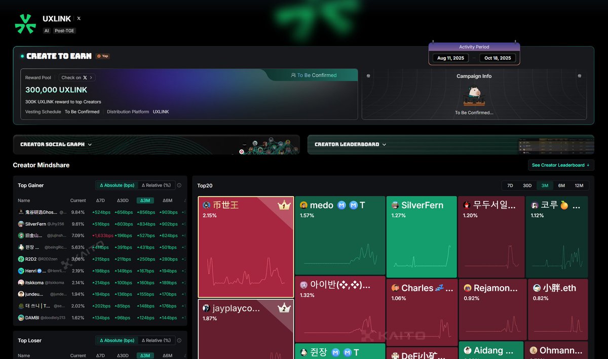Click Henri avatar in Top Gainer list
Viewport: 608px width, 359px height.
pos(21,271)
